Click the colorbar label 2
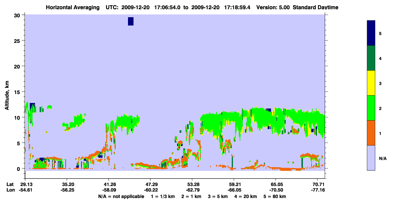399x205 pixels. click(380, 108)
